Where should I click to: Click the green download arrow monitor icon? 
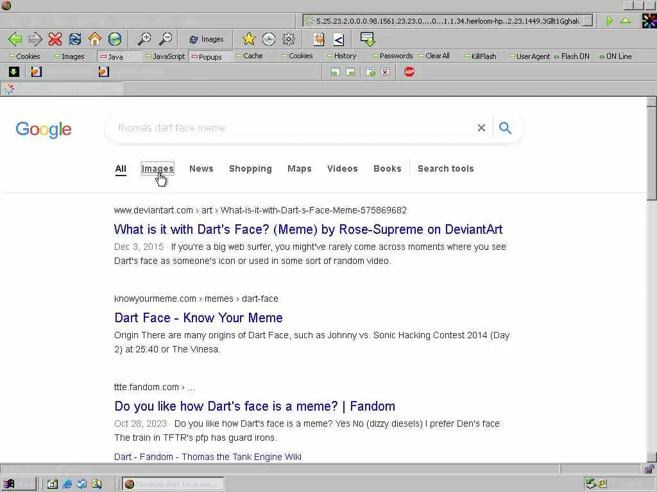coord(368,39)
